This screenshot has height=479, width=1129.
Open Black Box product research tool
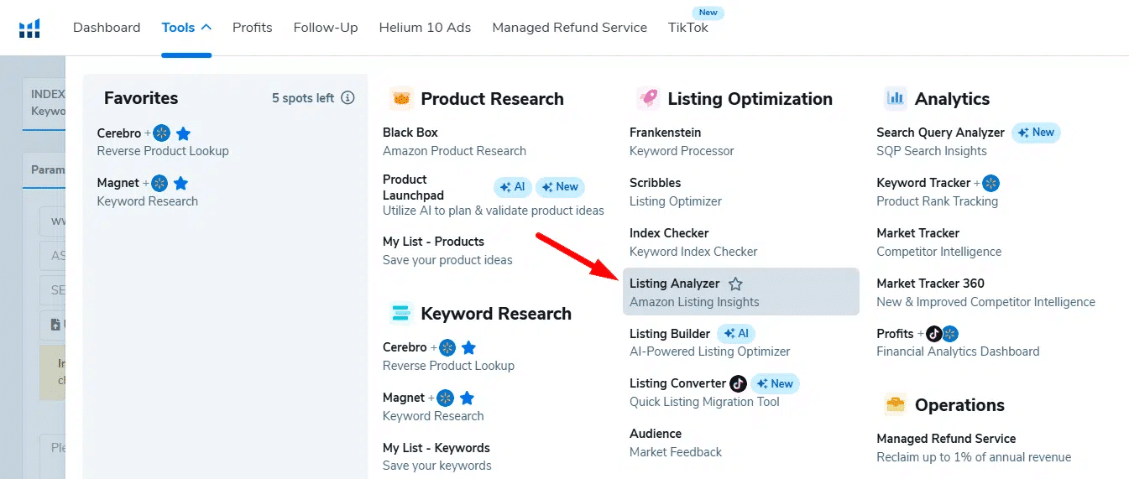point(410,133)
